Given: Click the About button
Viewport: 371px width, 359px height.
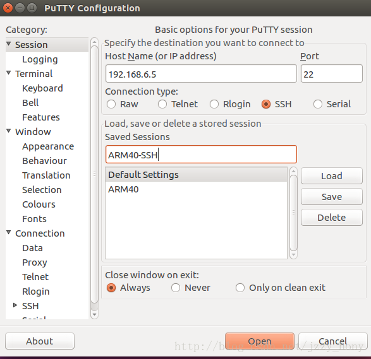Looking at the screenshot, I should [x=40, y=341].
